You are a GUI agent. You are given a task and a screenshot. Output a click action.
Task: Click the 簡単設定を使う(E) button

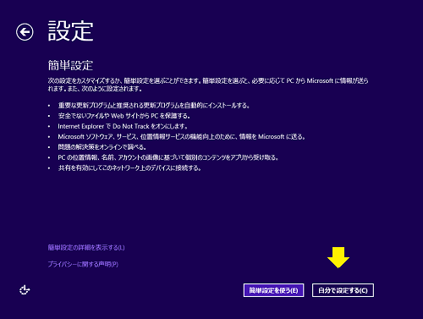tap(273, 290)
